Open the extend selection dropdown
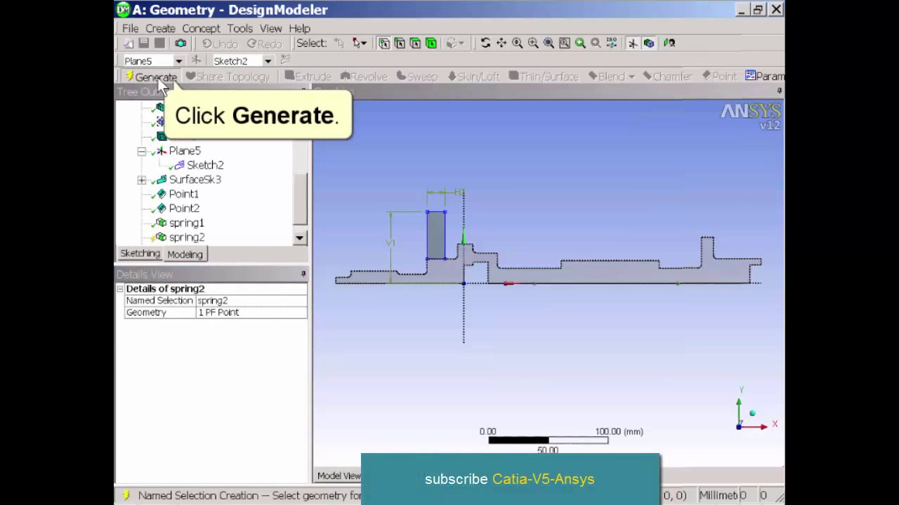The height and width of the screenshot is (505, 899). pos(461,43)
